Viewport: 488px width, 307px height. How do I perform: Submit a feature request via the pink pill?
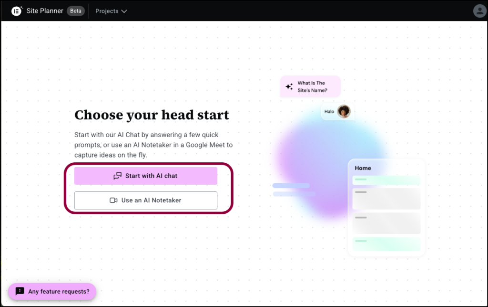52,291
